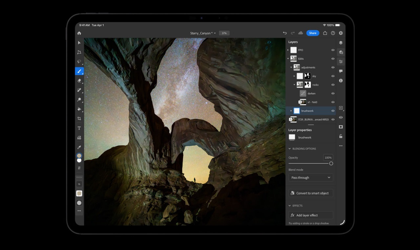
Task: Open the Blend mode dropdown
Action: pos(310,177)
